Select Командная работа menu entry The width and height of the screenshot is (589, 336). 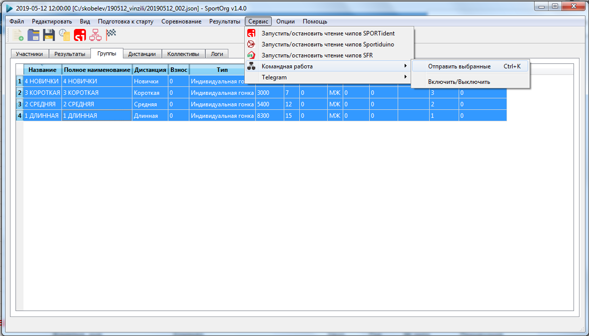329,66
